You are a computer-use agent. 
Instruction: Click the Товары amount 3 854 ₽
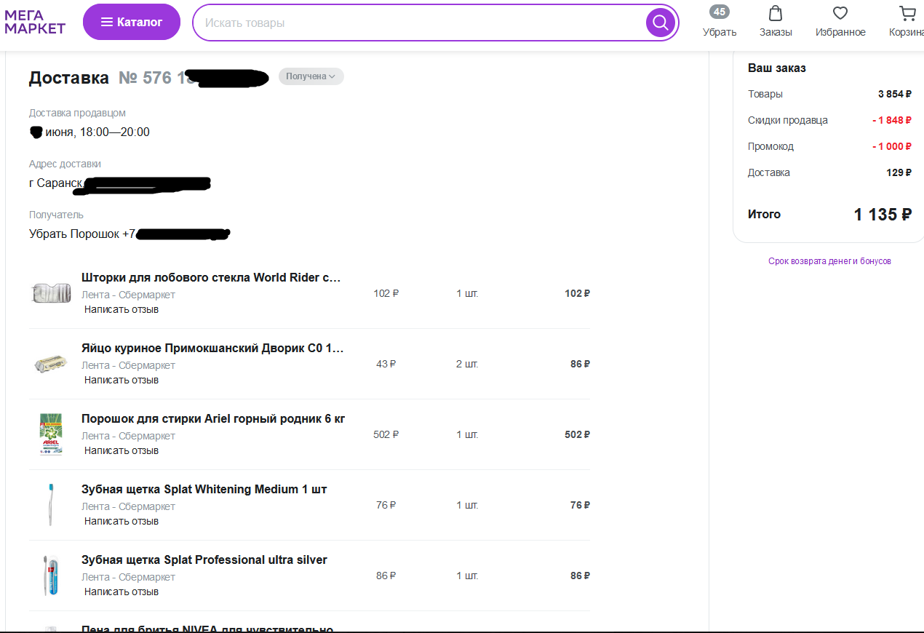coord(895,94)
